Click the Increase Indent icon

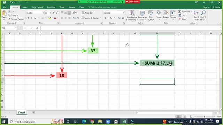tap(78, 18)
